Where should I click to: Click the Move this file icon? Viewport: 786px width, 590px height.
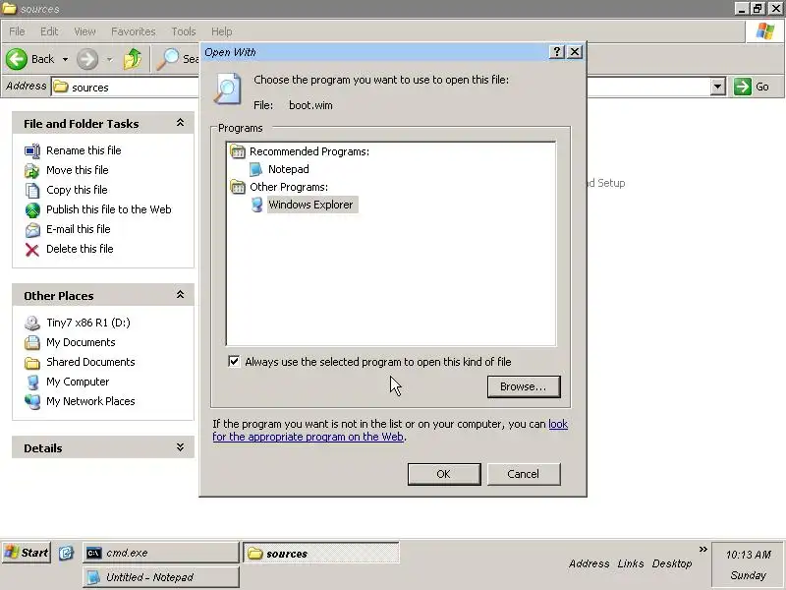(32, 170)
